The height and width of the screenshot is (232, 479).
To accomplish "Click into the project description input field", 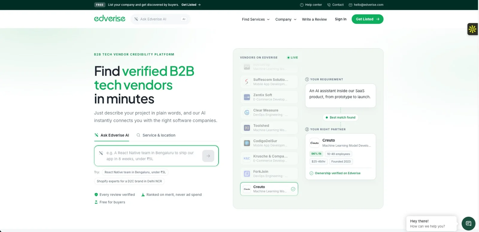I will 156,156.
